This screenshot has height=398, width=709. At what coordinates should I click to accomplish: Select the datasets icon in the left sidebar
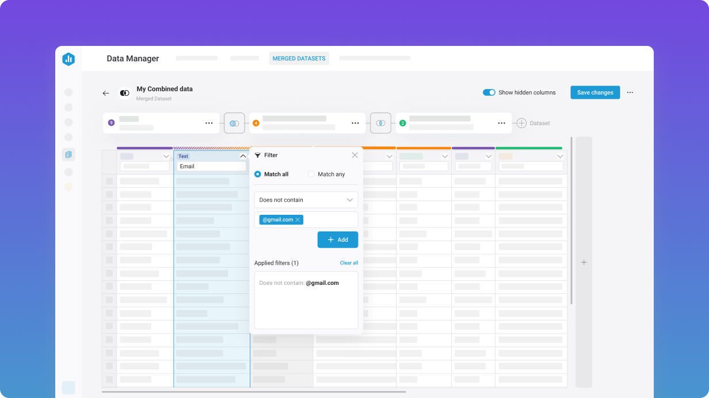tap(68, 154)
